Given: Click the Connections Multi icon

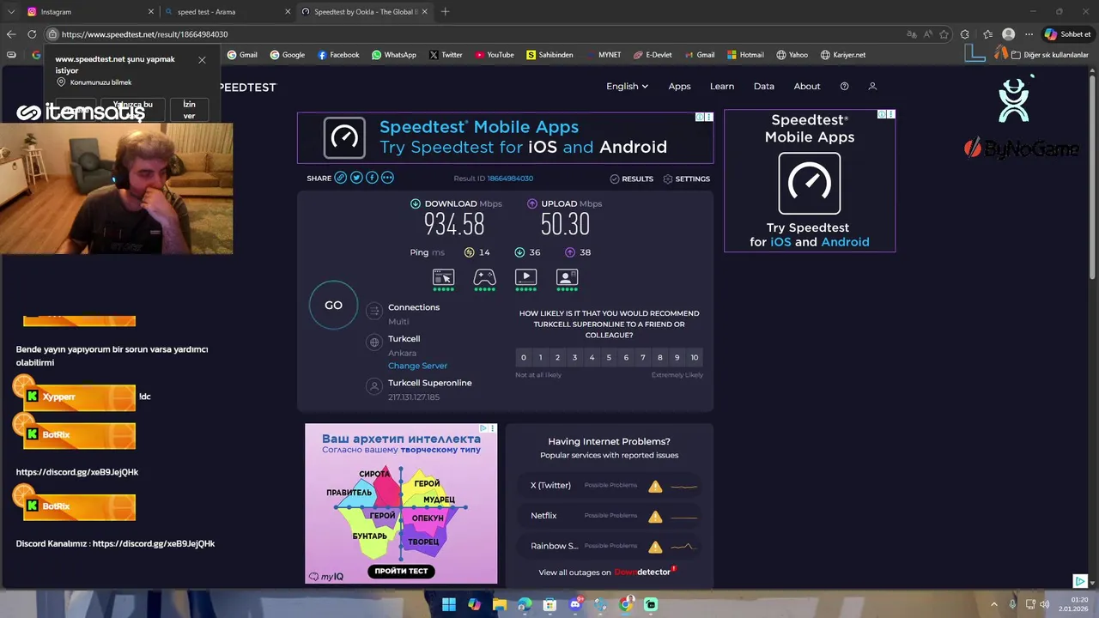Looking at the screenshot, I should (x=373, y=311).
